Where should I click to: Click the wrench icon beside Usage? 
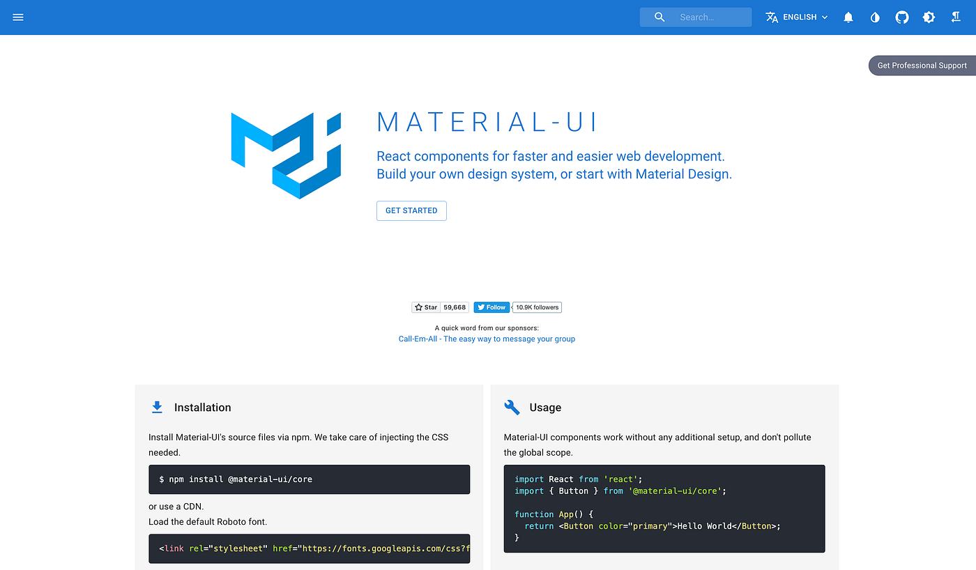(x=512, y=406)
